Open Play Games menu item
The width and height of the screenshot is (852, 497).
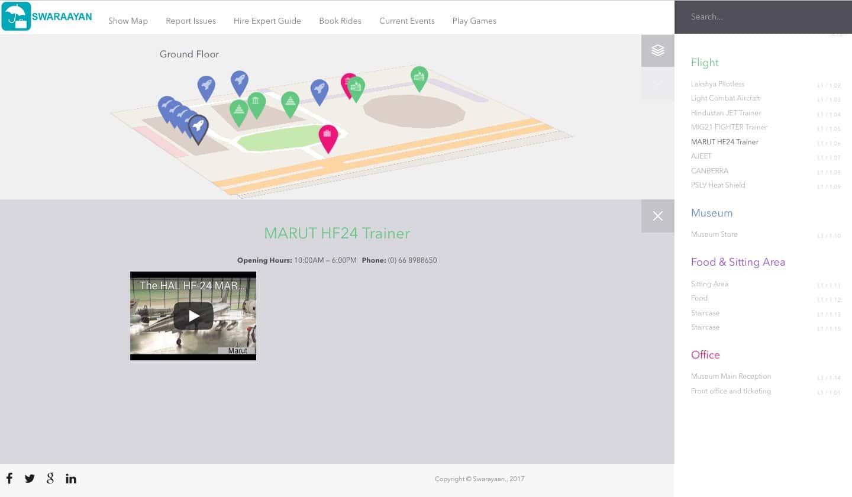(x=475, y=21)
